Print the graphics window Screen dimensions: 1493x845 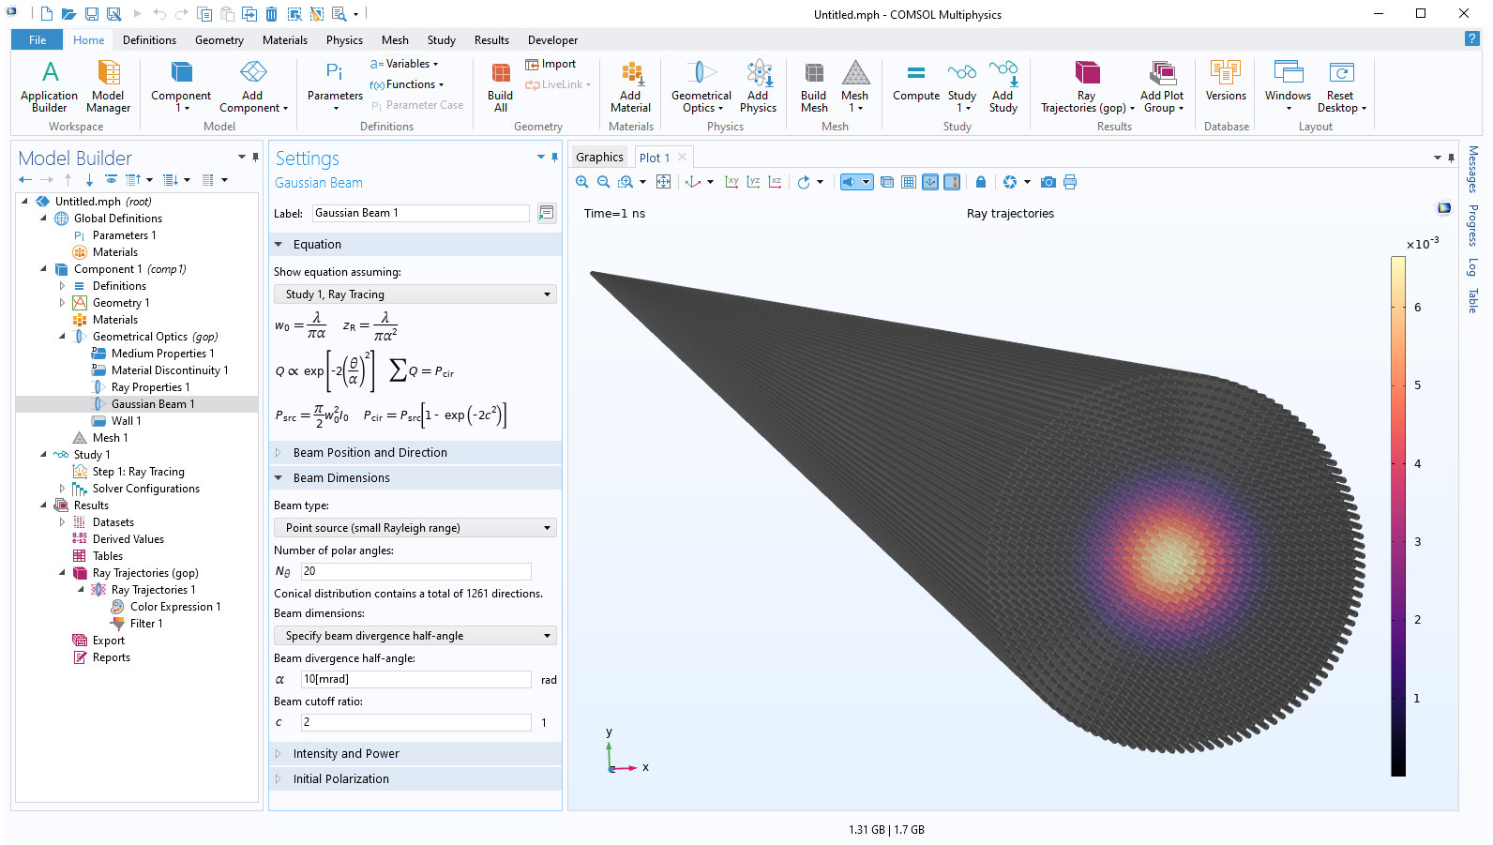click(x=1070, y=182)
